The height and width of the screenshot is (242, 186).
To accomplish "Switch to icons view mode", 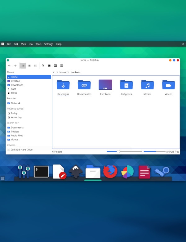I will tap(23, 65).
